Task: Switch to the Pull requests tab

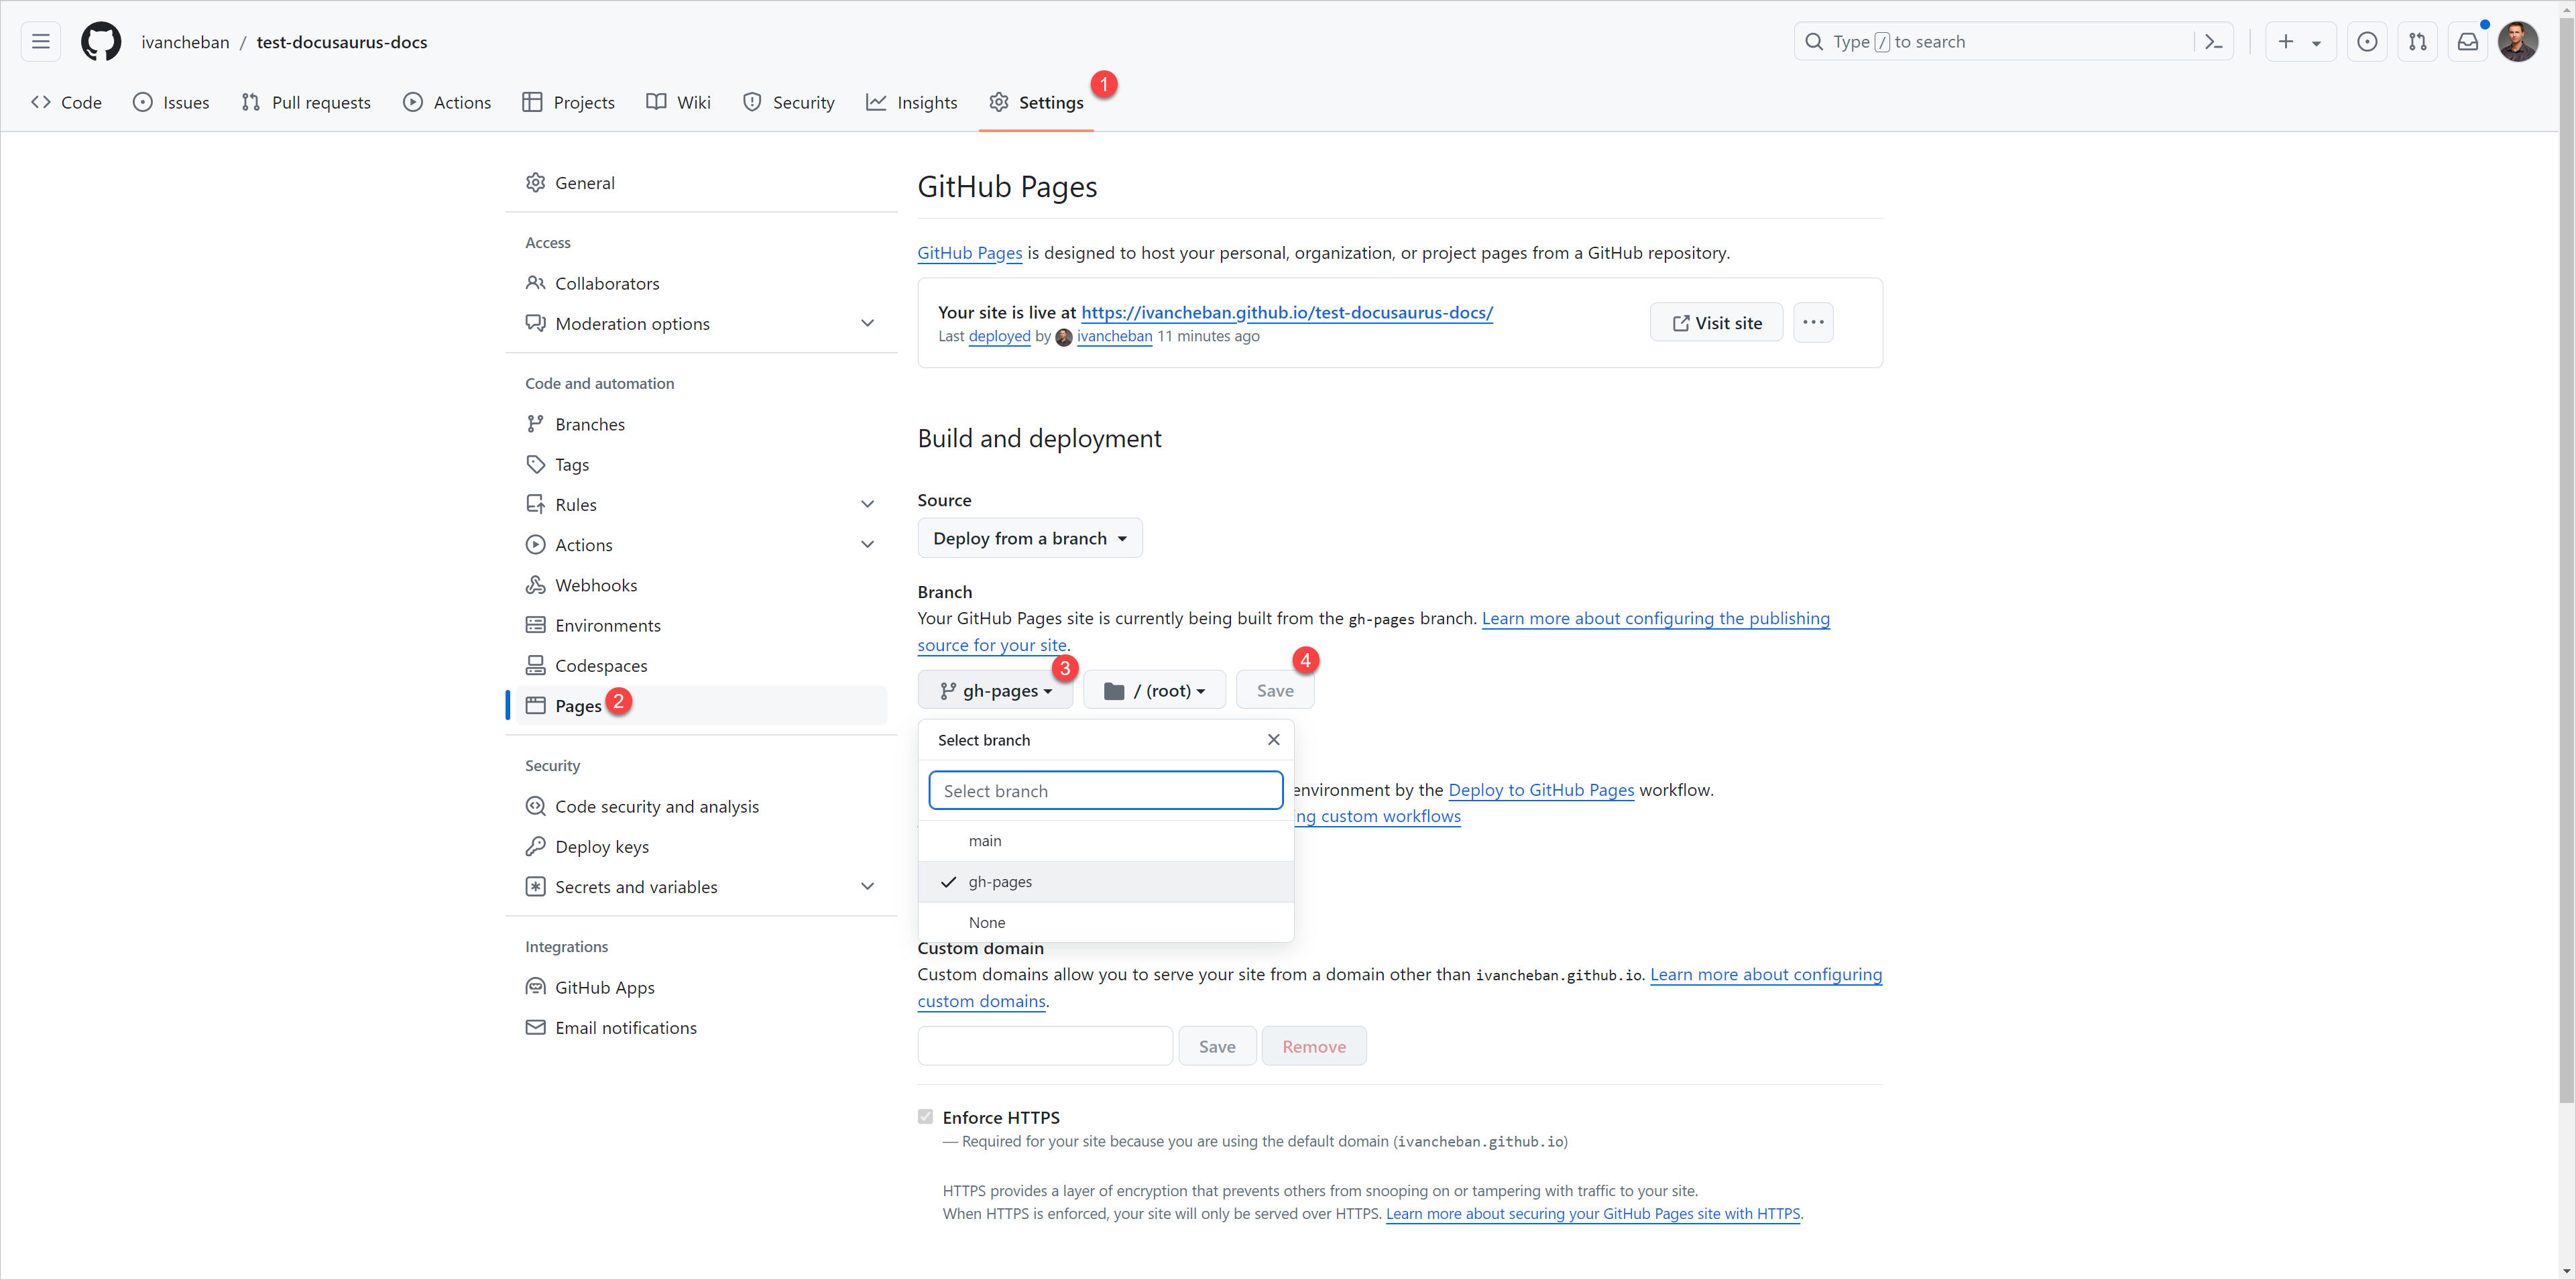Action: 306,102
